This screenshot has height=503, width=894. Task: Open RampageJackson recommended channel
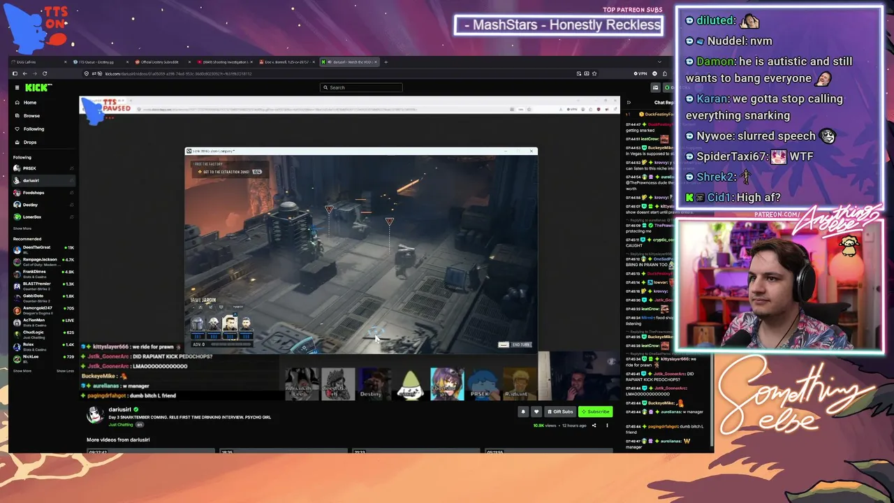(43, 261)
